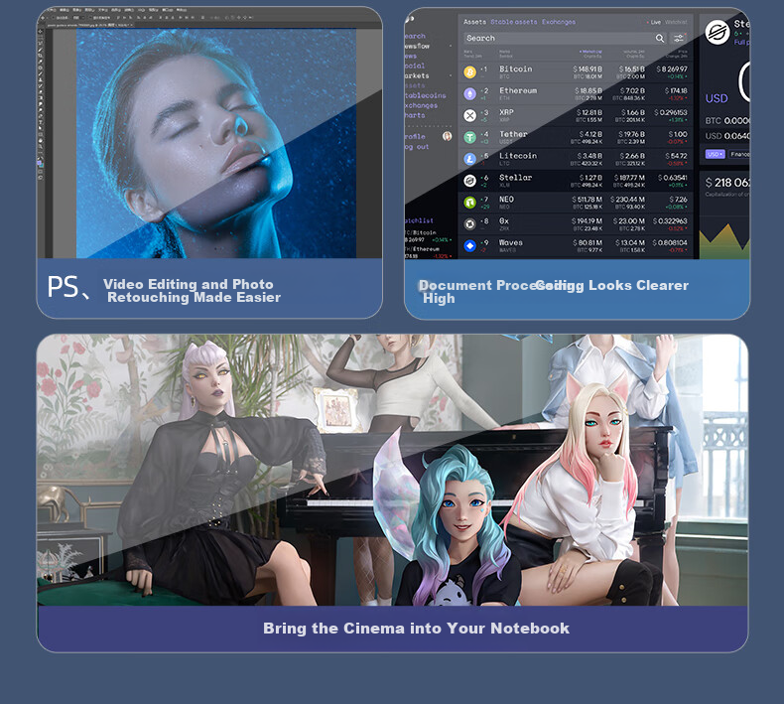The height and width of the screenshot is (704, 784).
Task: Expand the Markets sidebar section arrow
Action: click(451, 75)
